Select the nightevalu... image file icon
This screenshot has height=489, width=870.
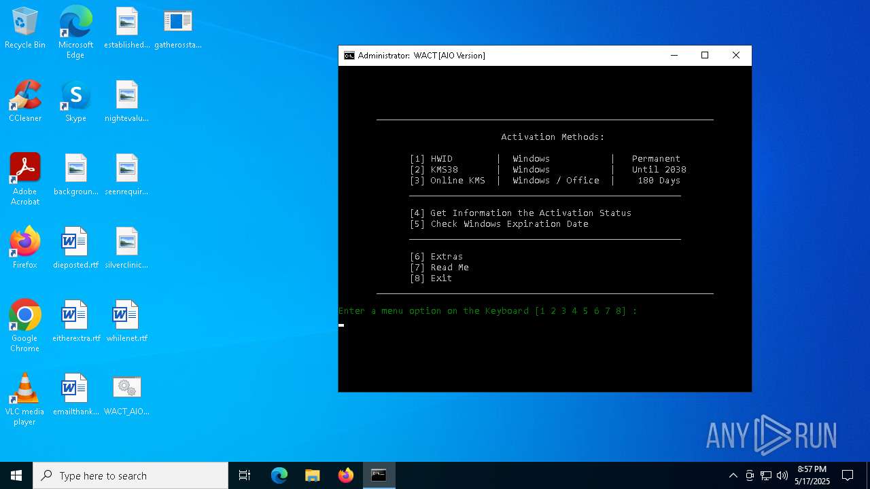(126, 102)
